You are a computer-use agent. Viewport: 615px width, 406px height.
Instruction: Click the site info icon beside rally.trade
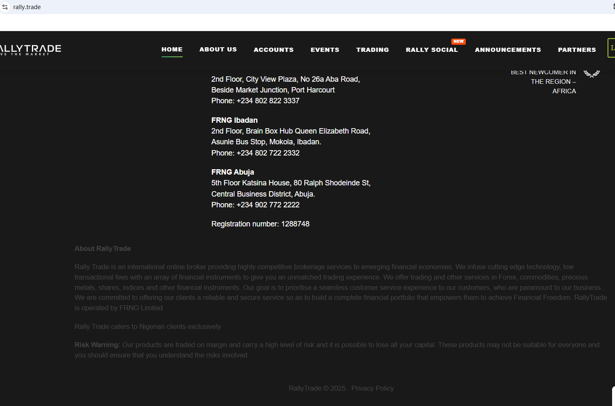[5, 7]
